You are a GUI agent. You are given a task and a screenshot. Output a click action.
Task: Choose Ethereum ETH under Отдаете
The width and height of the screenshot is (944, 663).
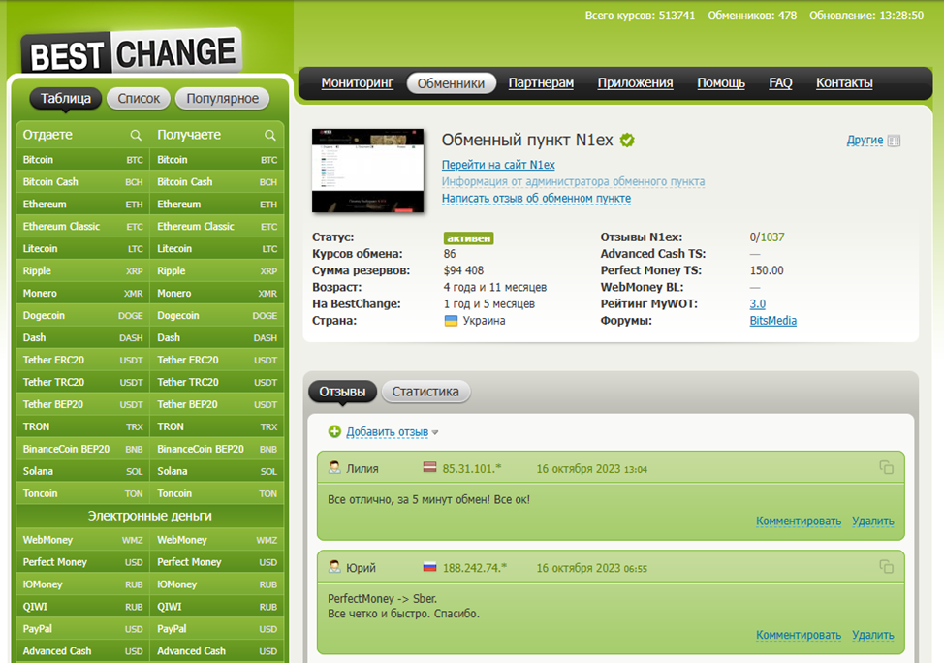[82, 205]
